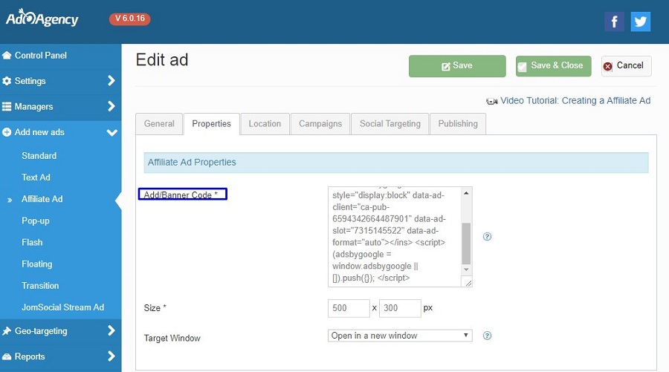
Task: Switch to the Publishing tab
Action: (x=458, y=123)
